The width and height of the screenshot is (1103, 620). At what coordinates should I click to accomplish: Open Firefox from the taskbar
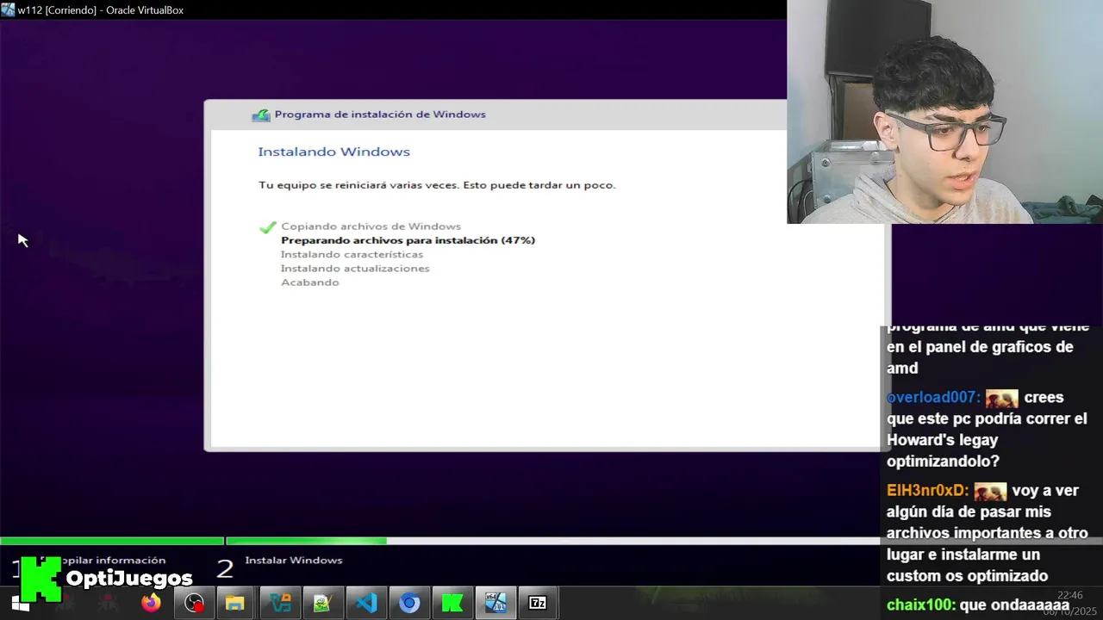tap(151, 603)
